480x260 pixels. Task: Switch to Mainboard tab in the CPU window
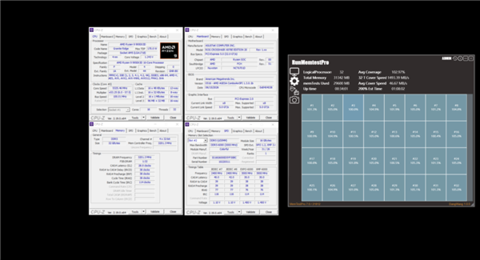(107, 36)
